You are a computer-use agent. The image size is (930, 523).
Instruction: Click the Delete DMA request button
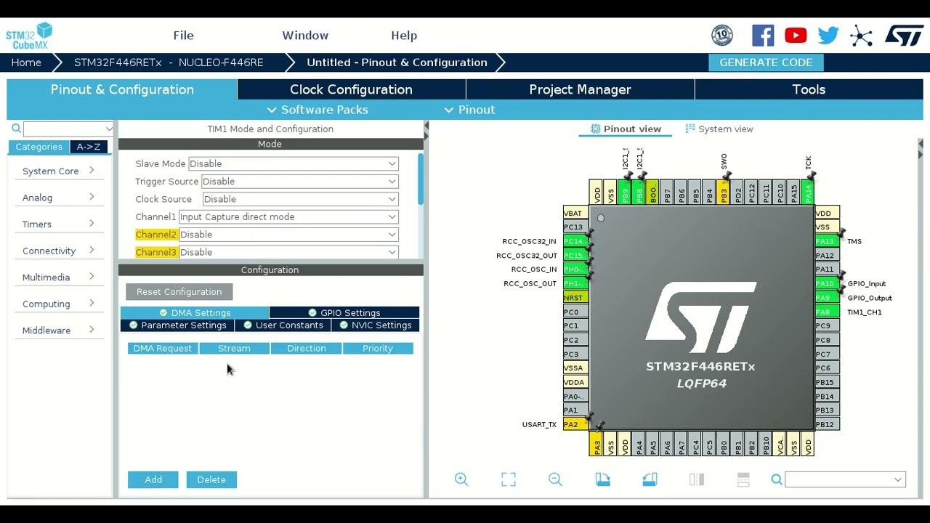pos(211,479)
